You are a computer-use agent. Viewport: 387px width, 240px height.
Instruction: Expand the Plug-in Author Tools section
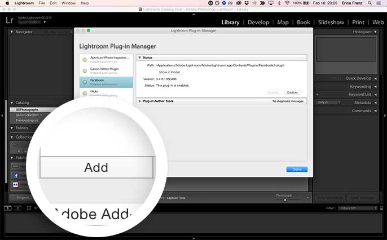pos(140,101)
